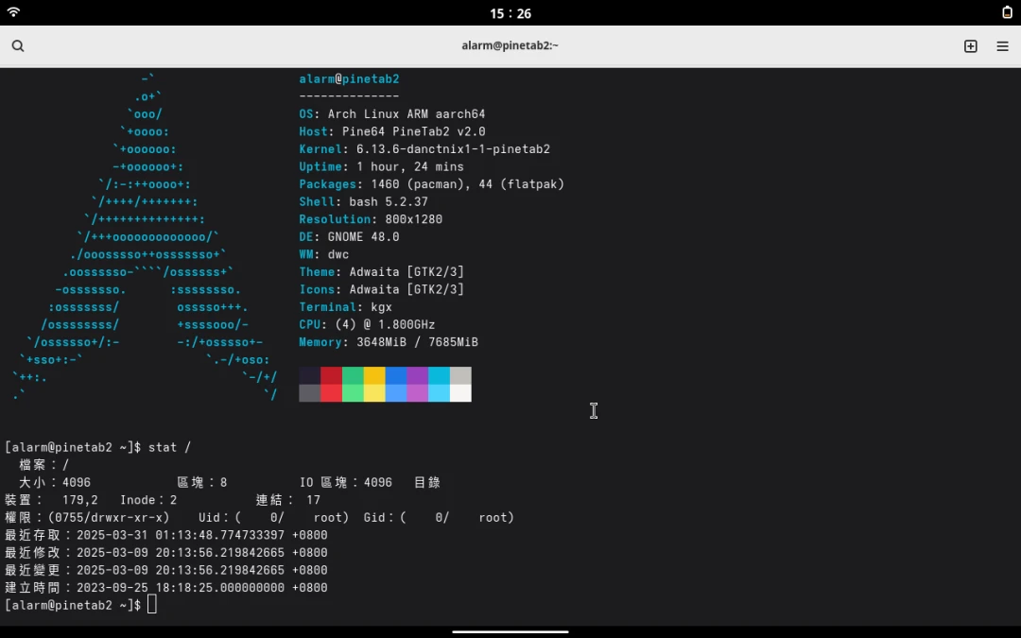Click the "stat /" command text
Screen dimensions: 1021x638
coord(169,447)
